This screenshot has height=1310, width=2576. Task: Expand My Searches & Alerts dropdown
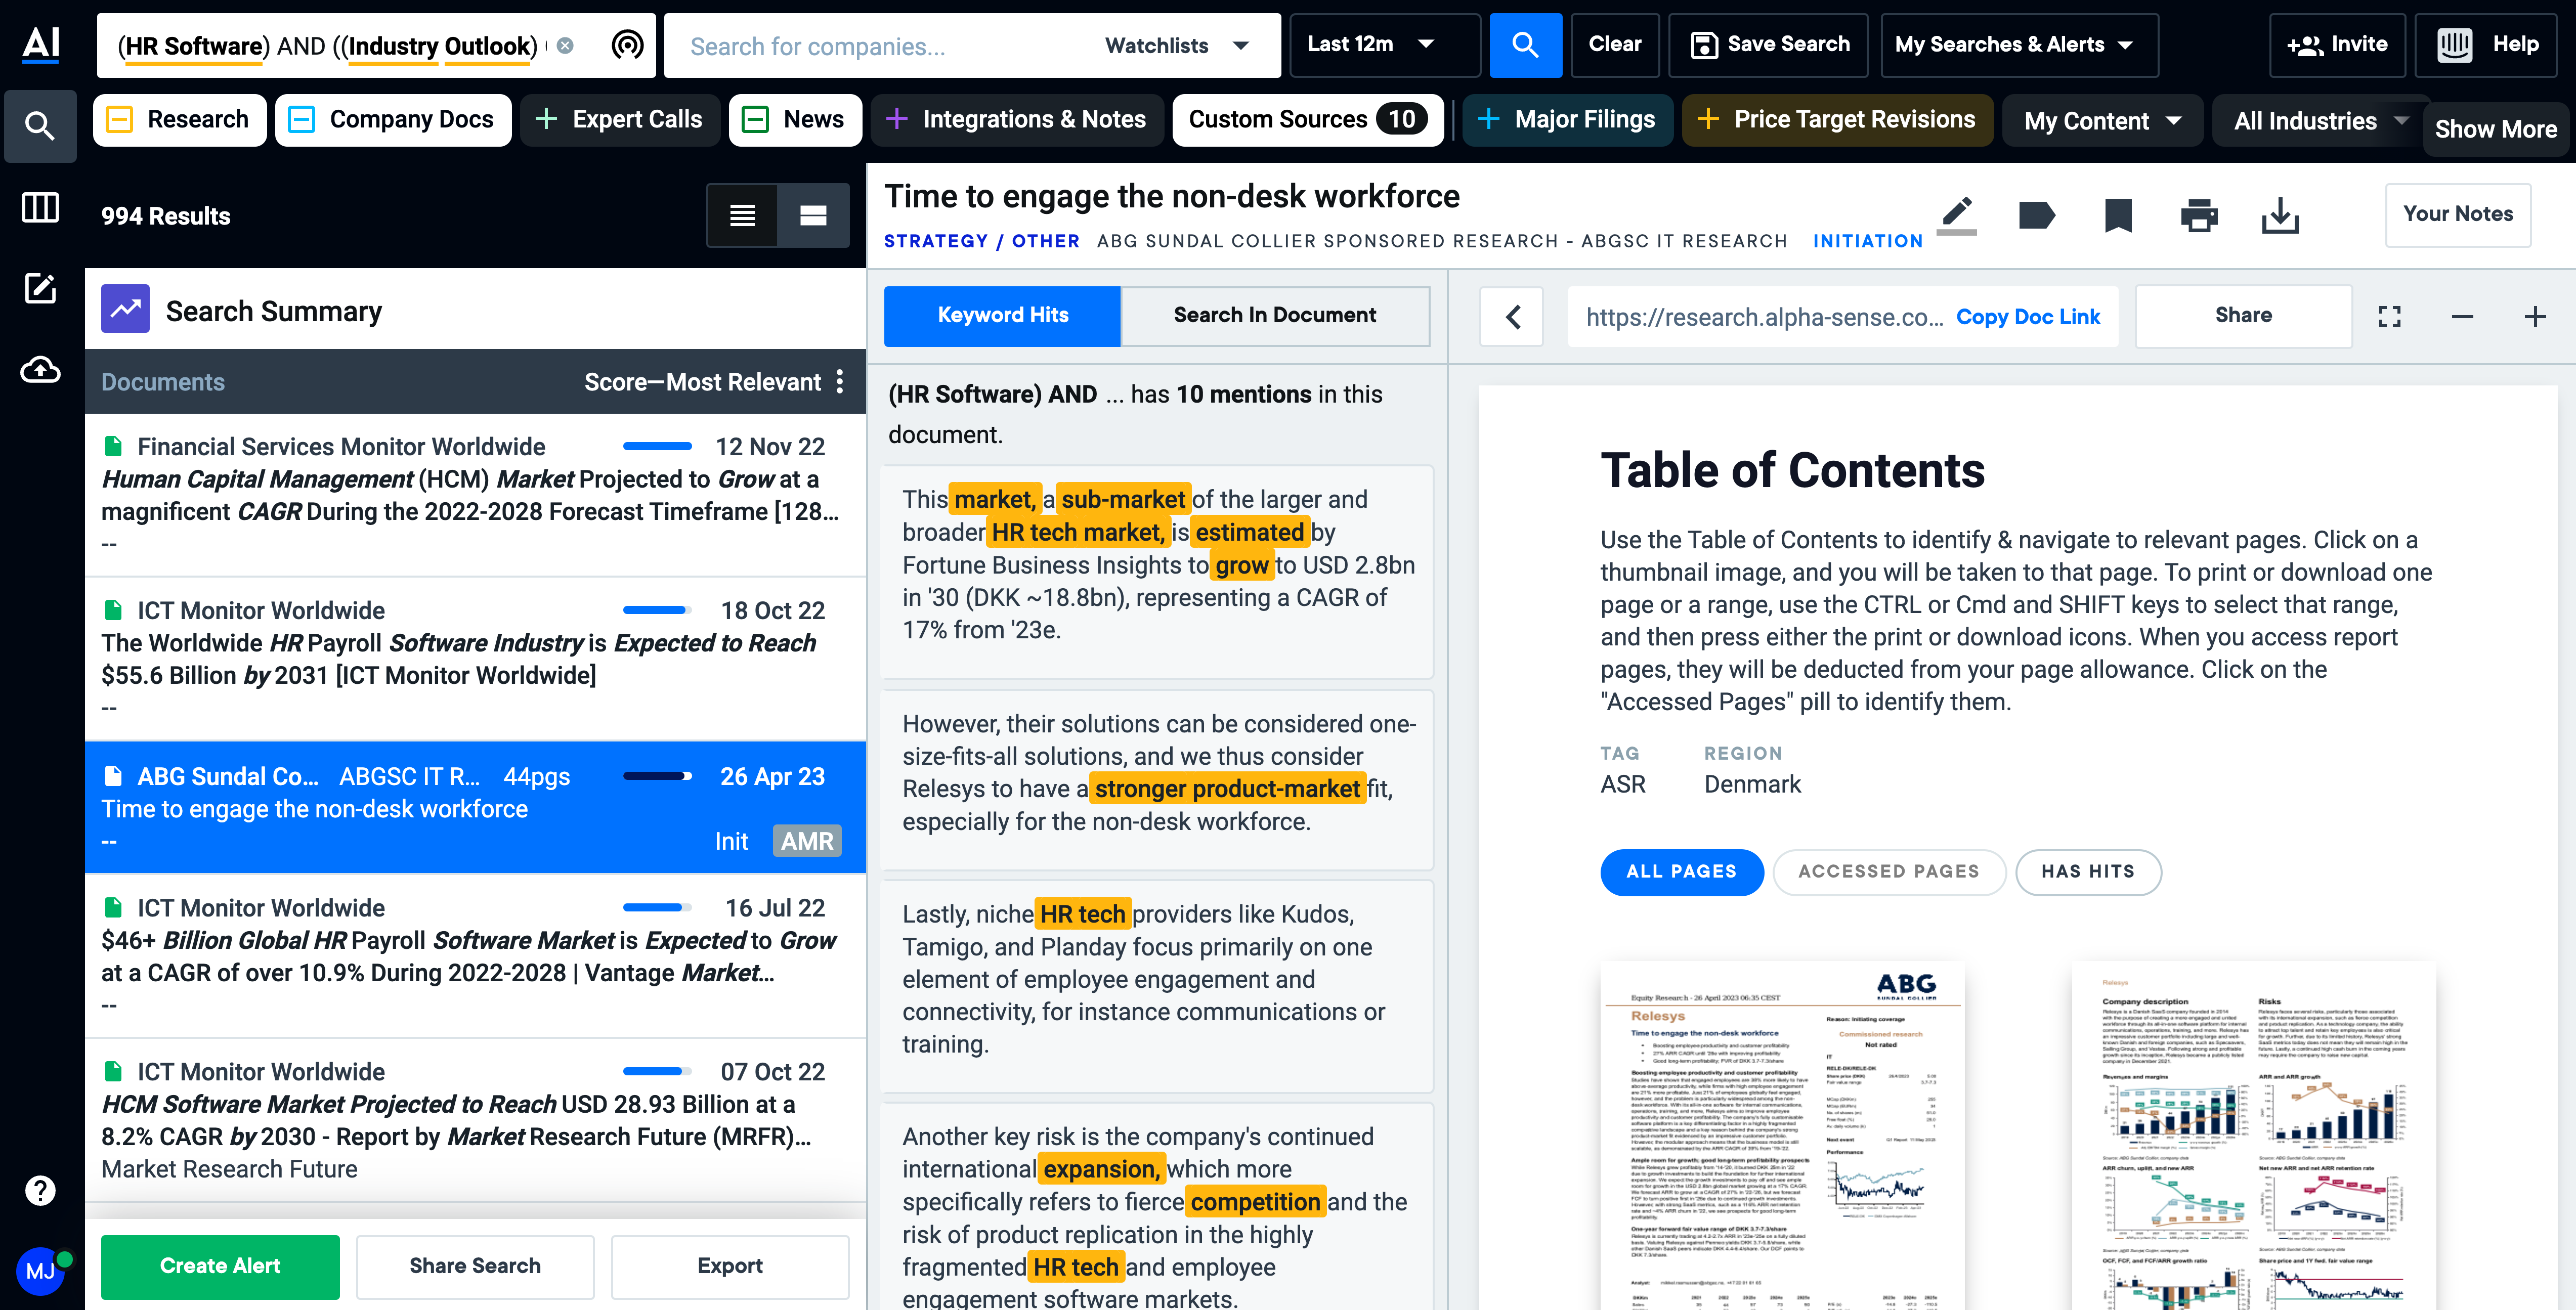click(x=2019, y=45)
